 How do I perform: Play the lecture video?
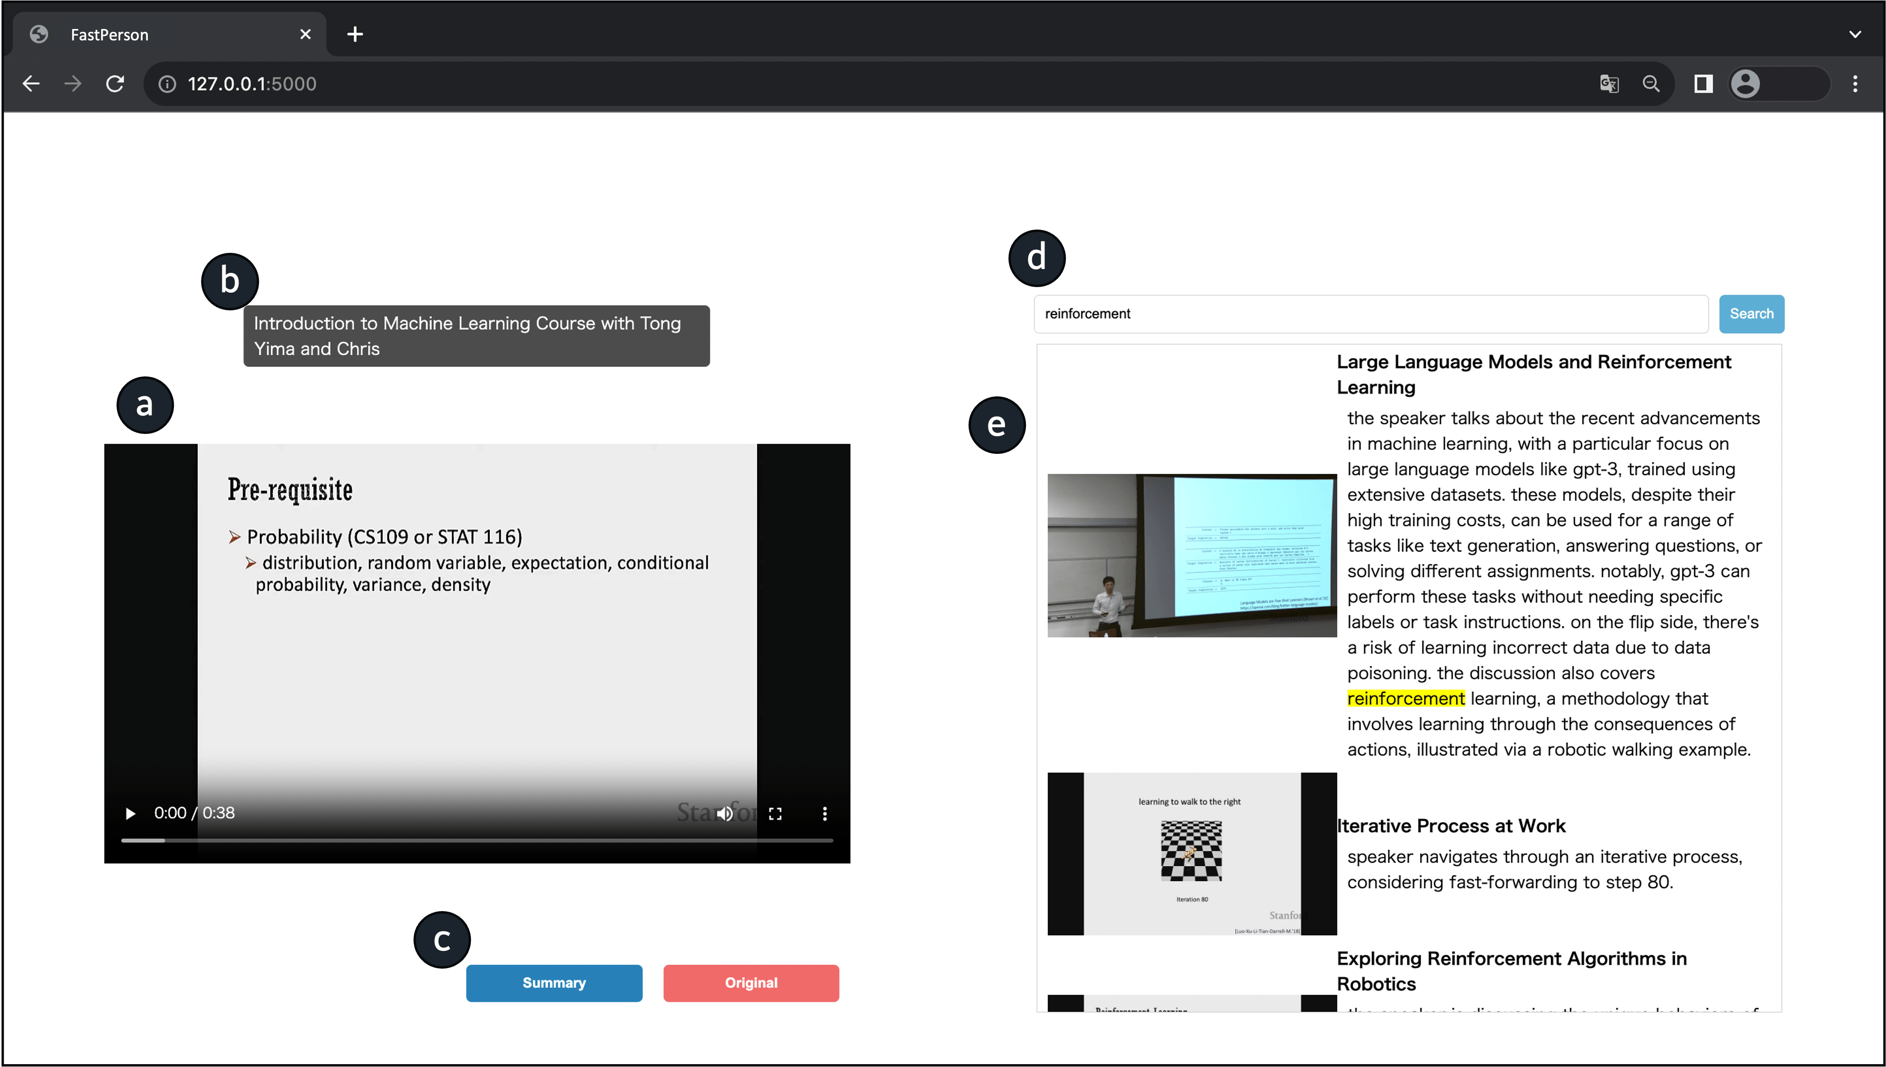click(130, 814)
